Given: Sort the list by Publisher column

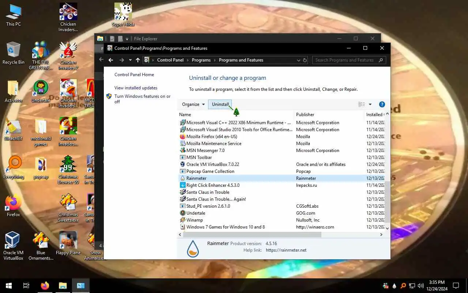Looking at the screenshot, I should point(329,115).
